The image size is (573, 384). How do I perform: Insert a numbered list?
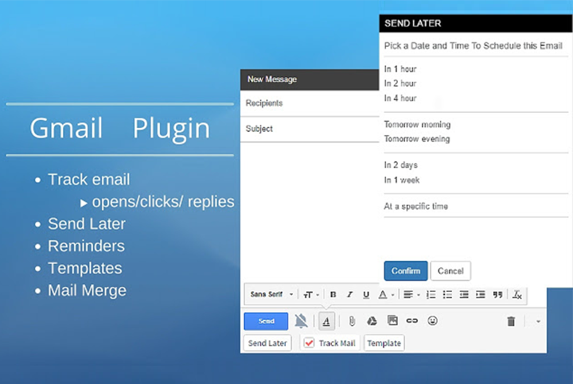(x=431, y=295)
